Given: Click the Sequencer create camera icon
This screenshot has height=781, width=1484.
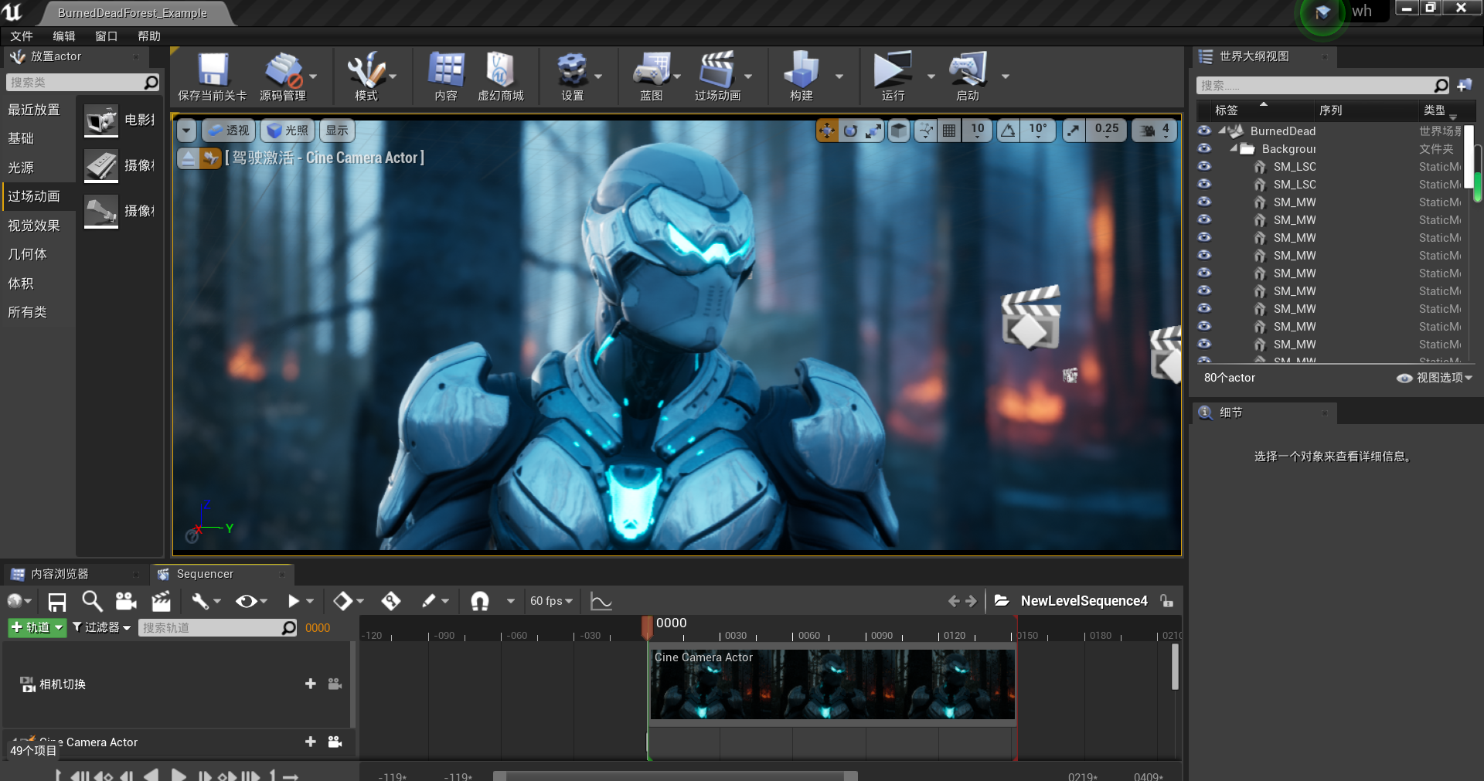Looking at the screenshot, I should coord(126,601).
